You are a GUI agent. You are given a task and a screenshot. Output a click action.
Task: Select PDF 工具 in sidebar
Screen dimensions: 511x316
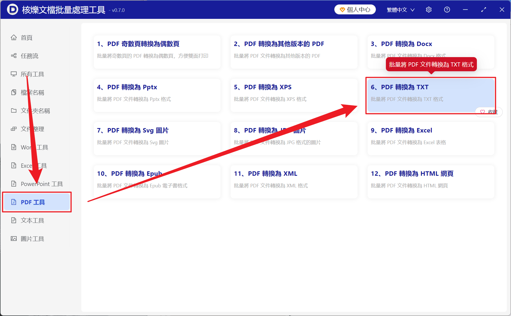[x=37, y=202]
